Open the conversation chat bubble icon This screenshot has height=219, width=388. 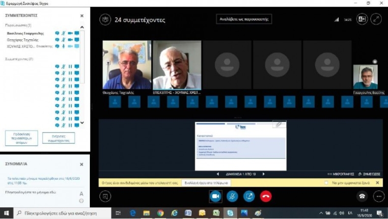105,196
